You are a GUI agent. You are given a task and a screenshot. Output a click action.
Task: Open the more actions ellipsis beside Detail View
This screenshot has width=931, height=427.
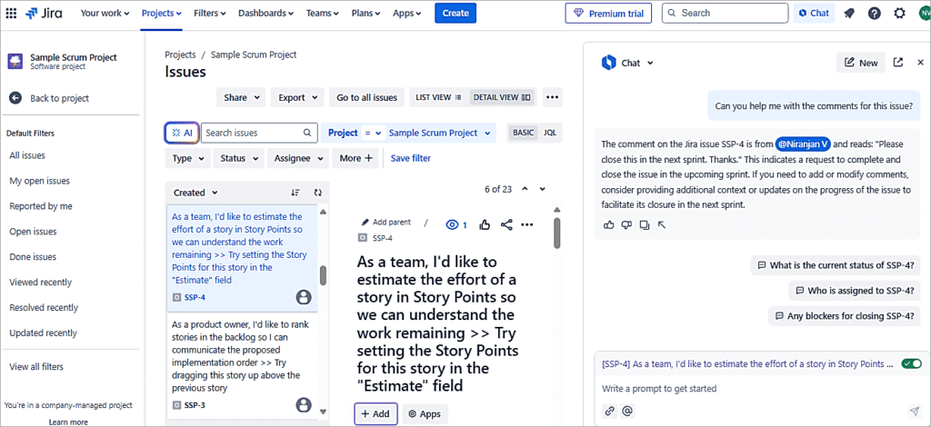pos(552,97)
